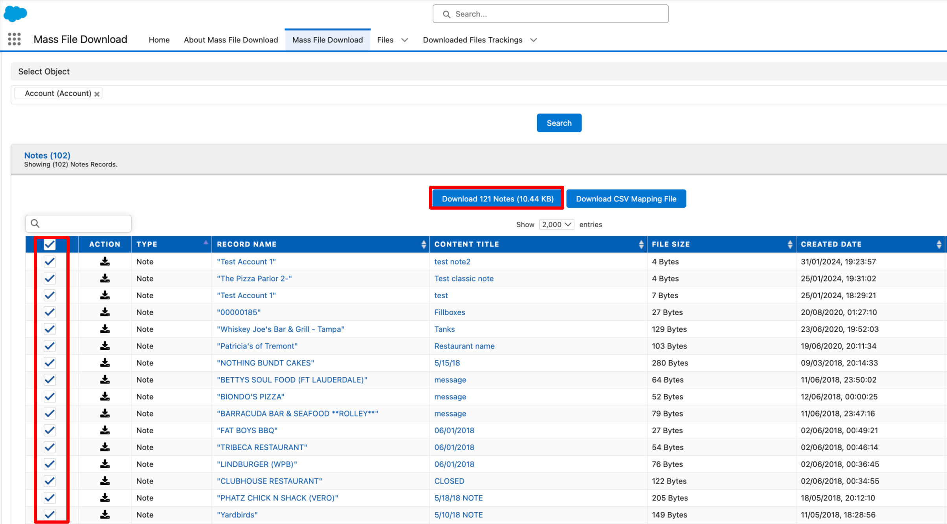This screenshot has height=524, width=947.
Task: Click the table filter search field
Action: [x=79, y=224]
